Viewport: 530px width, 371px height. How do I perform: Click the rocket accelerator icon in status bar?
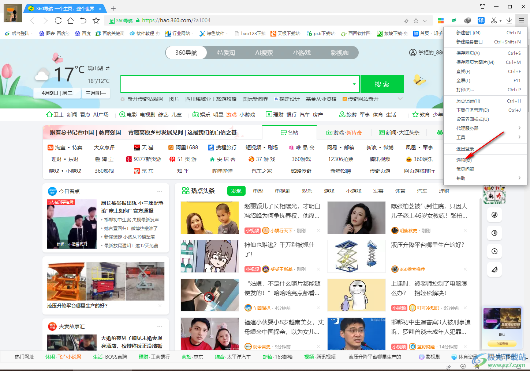[449, 367]
